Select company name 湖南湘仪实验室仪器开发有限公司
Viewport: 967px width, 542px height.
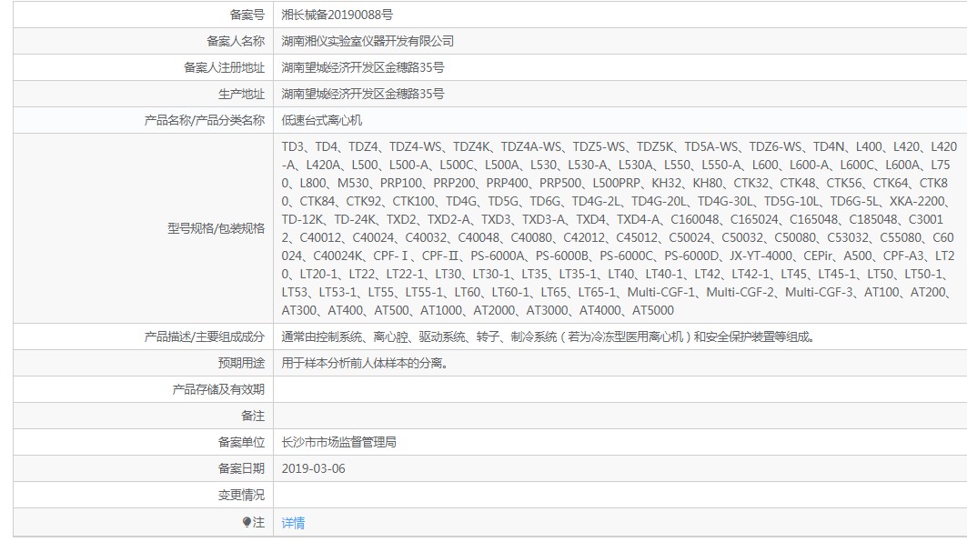click(368, 41)
